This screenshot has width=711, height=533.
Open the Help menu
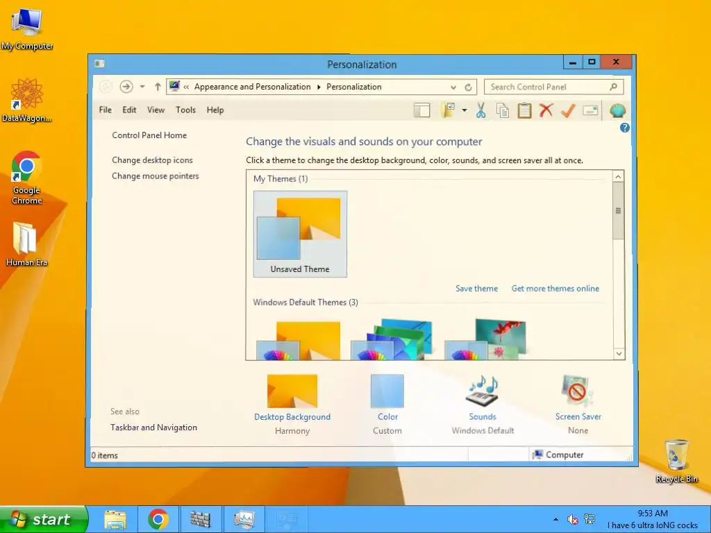point(215,110)
